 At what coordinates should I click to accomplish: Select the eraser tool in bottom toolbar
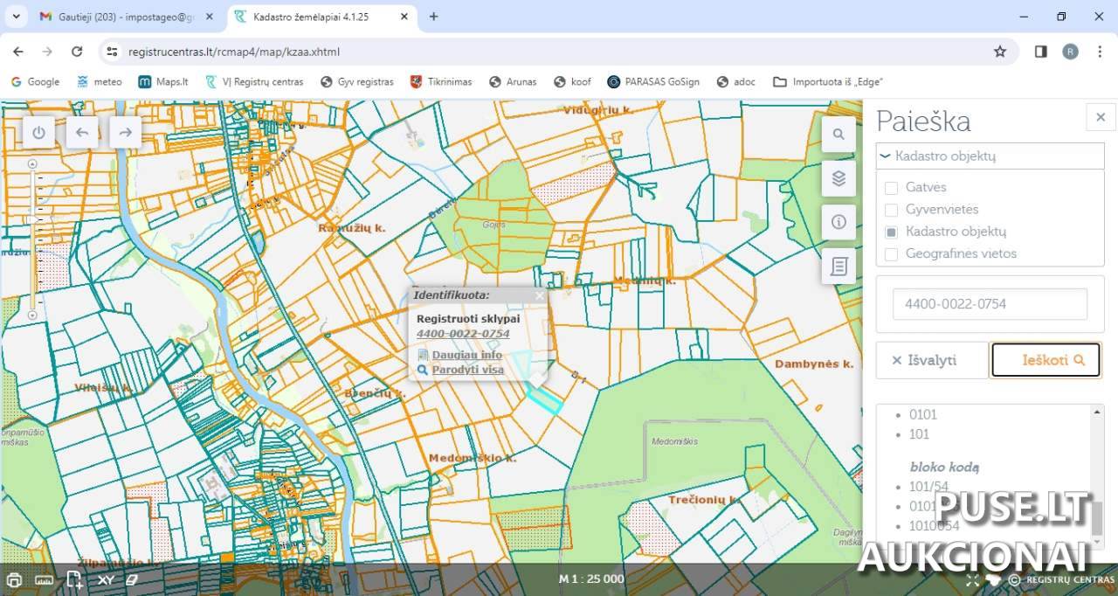[x=133, y=579]
